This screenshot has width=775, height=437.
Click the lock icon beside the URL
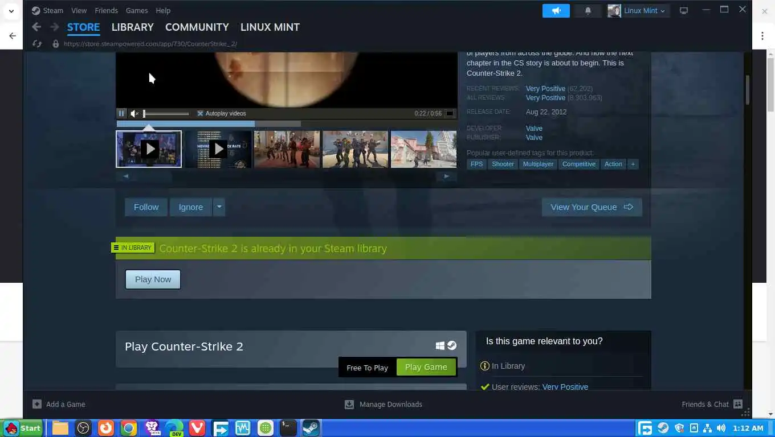pos(55,43)
